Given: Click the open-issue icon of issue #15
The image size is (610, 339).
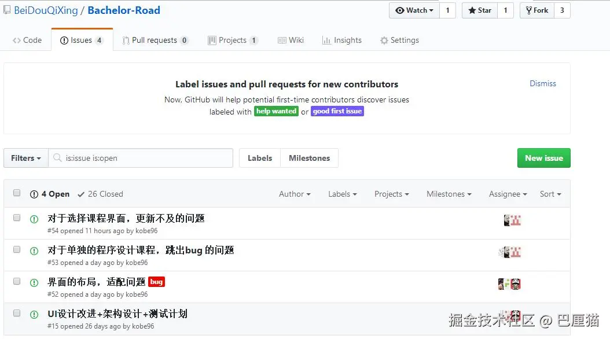Looking at the screenshot, I should click(x=34, y=315).
